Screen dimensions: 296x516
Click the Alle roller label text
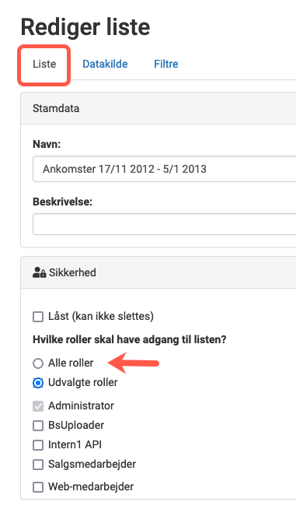pyautogui.click(x=71, y=363)
